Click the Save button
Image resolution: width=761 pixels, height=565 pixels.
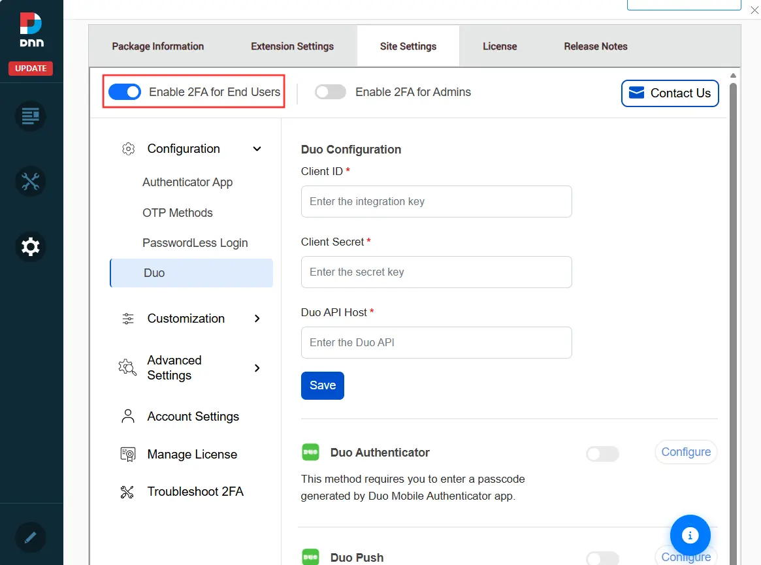coord(322,385)
